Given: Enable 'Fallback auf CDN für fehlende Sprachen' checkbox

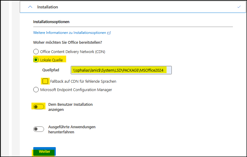Looking at the screenshot, I should tap(45, 81).
